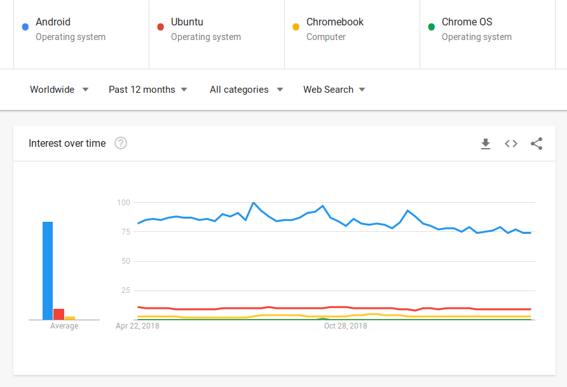Click the blue dot on the Android card
The image size is (567, 387).
(25, 27)
